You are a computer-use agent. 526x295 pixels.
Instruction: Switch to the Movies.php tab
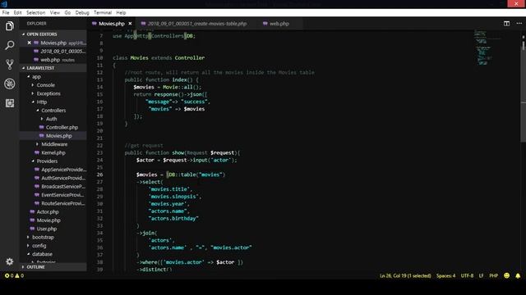coord(112,24)
